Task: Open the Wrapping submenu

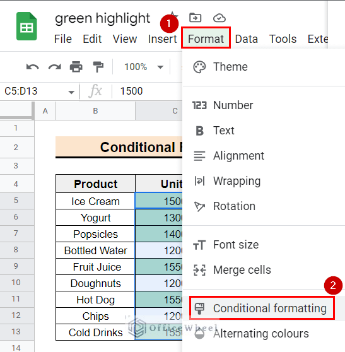Action: 264,181
